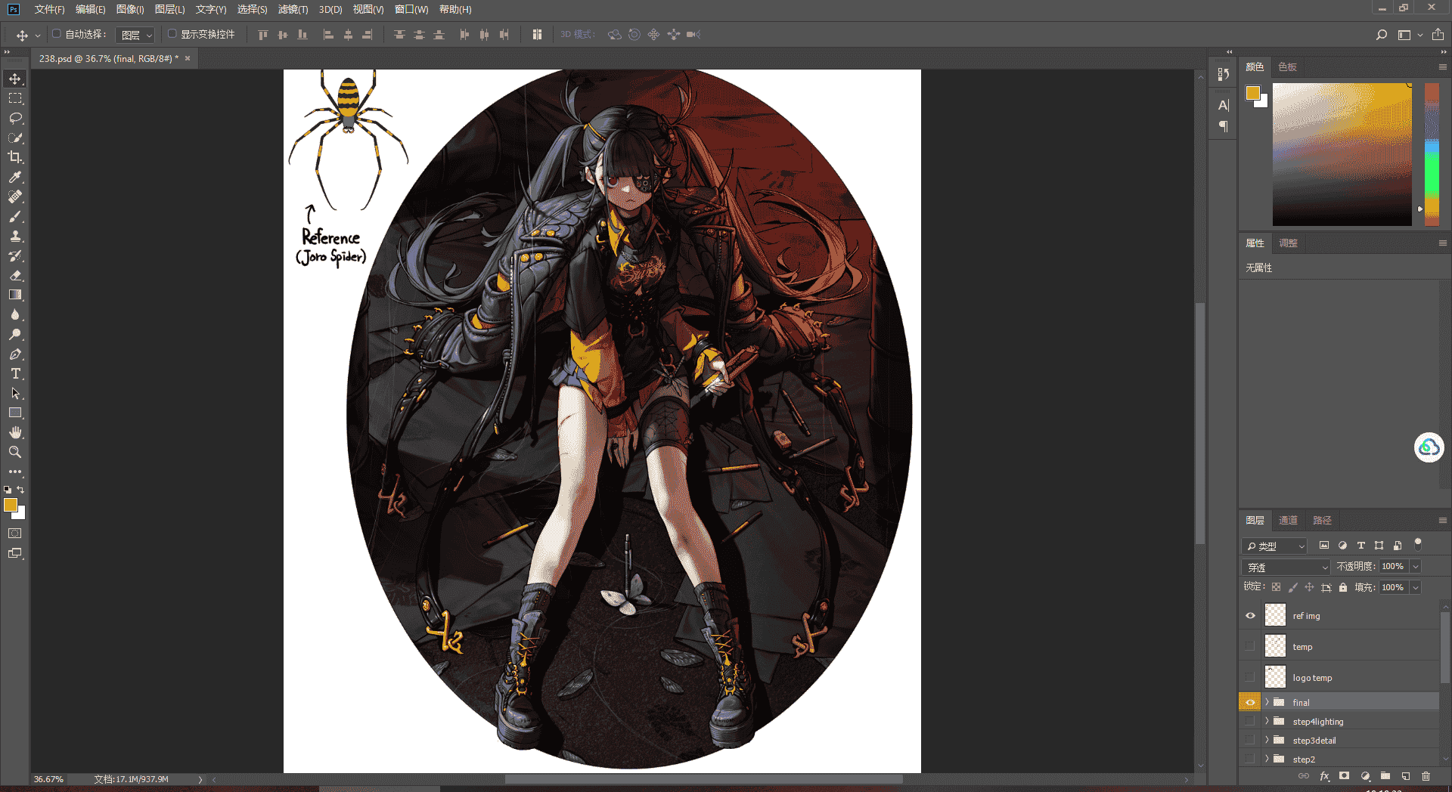This screenshot has width=1452, height=792.
Task: Open the 滤镜(T) menu
Action: click(x=293, y=10)
